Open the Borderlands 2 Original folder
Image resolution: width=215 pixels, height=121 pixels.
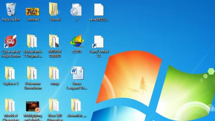[x=32, y=41]
